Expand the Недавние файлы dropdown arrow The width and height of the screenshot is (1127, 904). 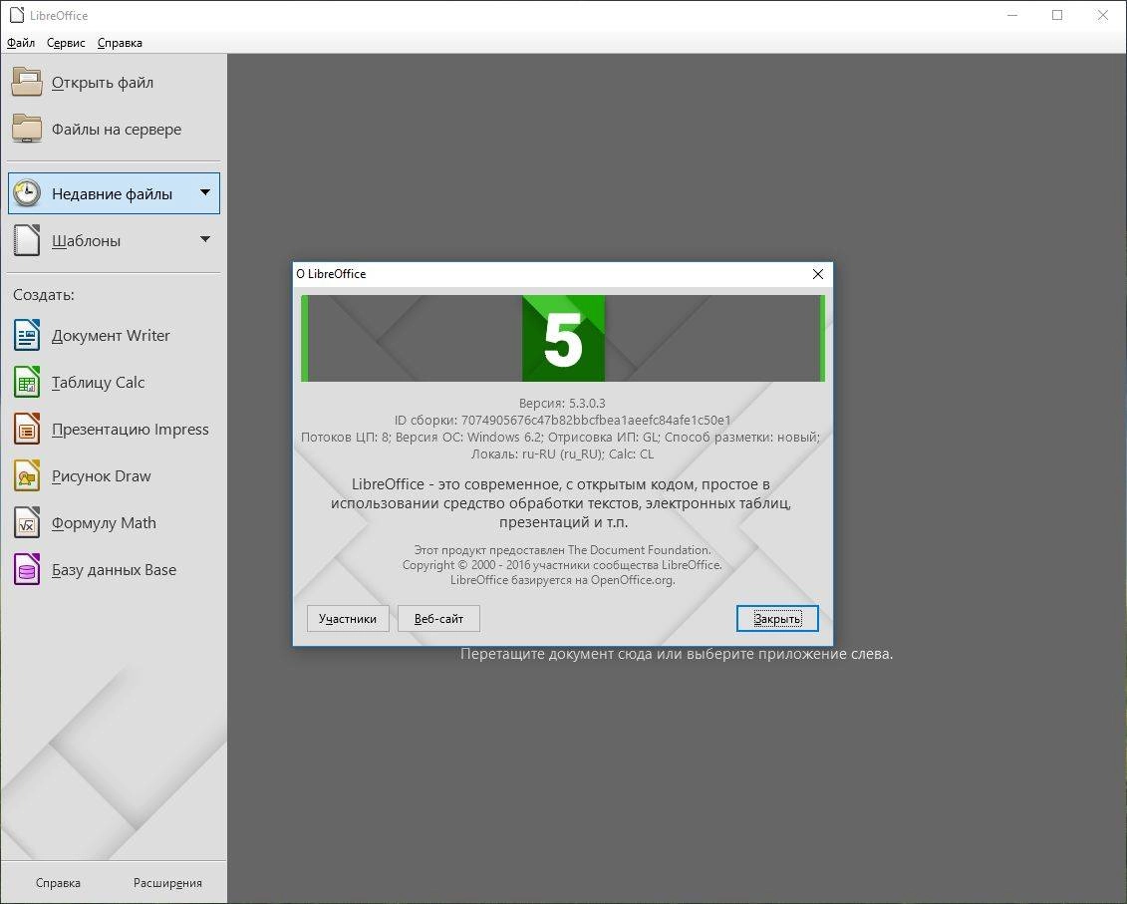[205, 192]
